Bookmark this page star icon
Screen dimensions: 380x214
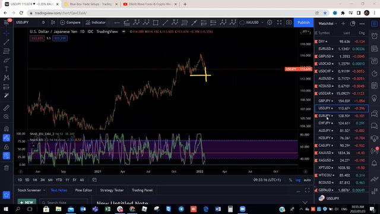click(325, 13)
